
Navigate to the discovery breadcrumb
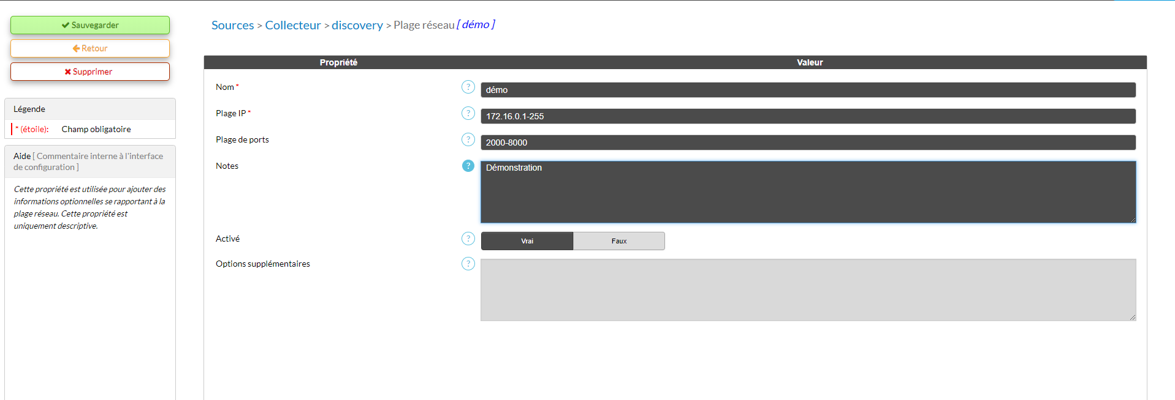pyautogui.click(x=357, y=25)
